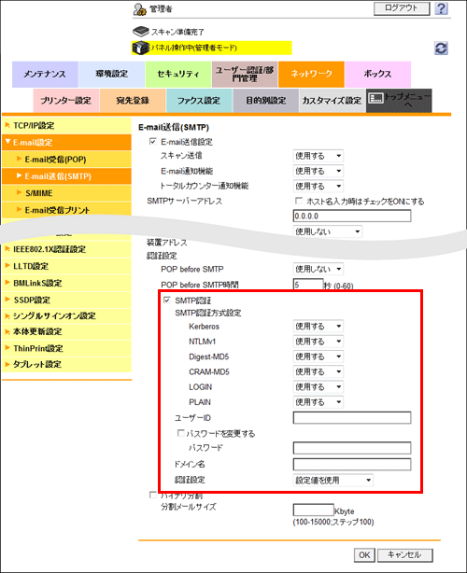
Task: Switch to the セキュリティ tab
Action: (x=178, y=74)
